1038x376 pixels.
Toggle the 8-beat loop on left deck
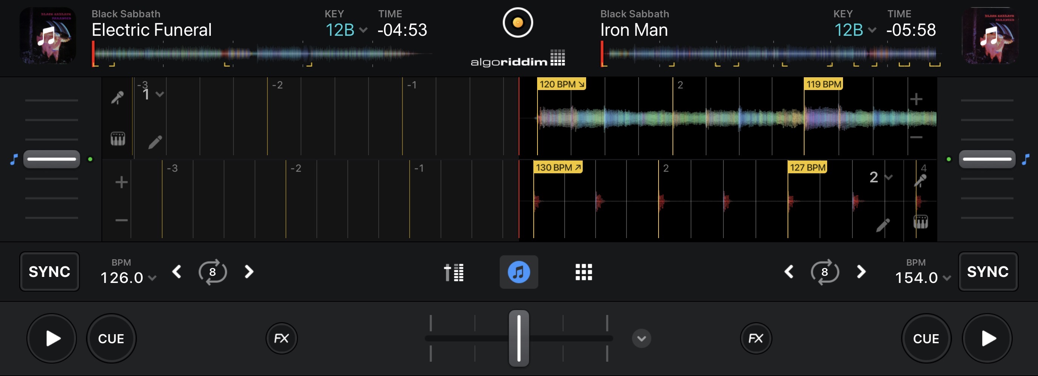point(213,272)
